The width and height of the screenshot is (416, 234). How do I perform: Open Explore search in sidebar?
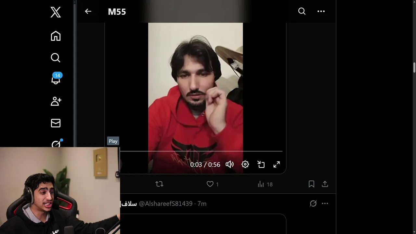(56, 58)
